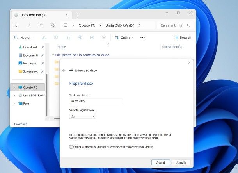
Task: Click the pin icon next to Documenti
Action: pyautogui.click(x=43, y=55)
